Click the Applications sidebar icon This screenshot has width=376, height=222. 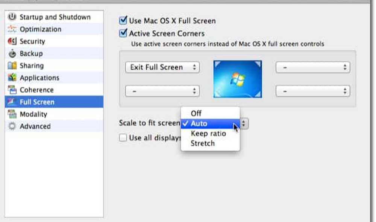12,78
